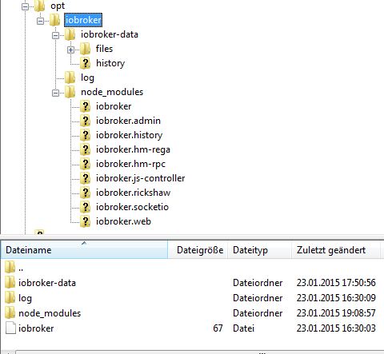Click folder icon beside highlighted iobroker
The width and height of the screenshot is (384, 354).
(x=55, y=20)
